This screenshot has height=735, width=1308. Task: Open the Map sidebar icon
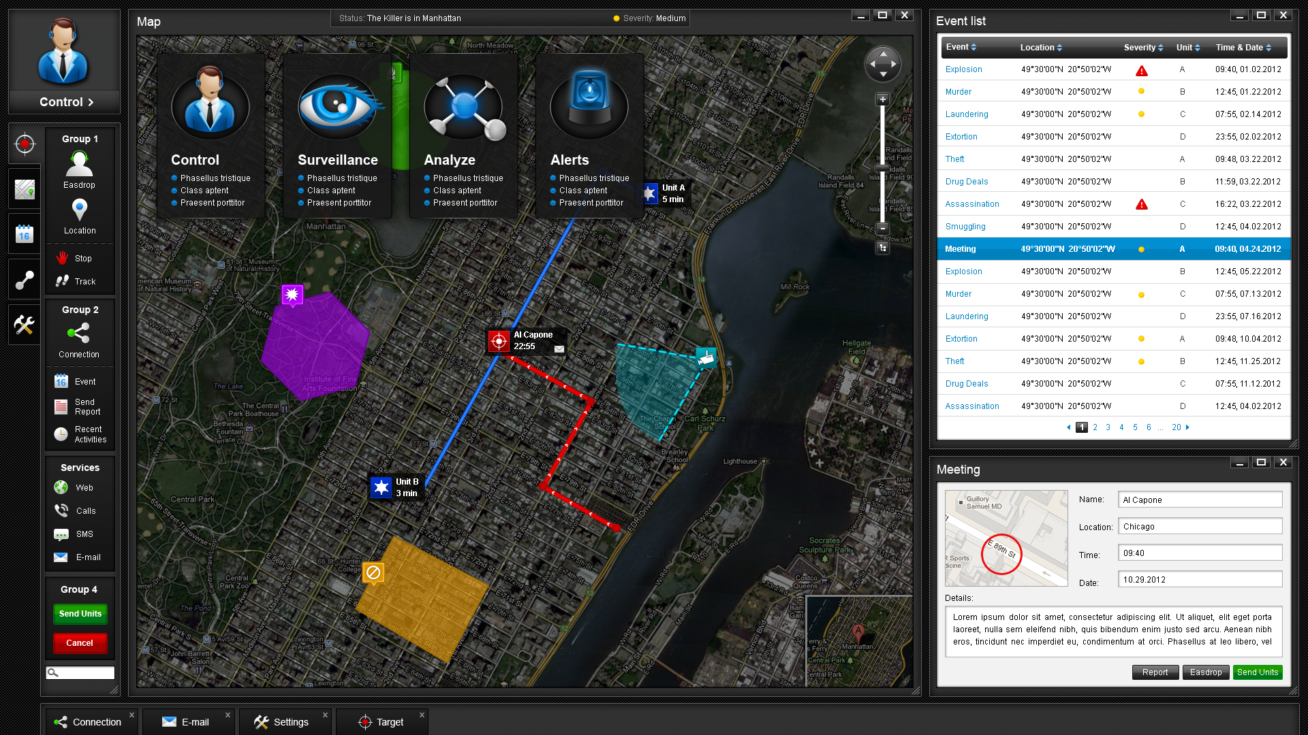point(25,189)
